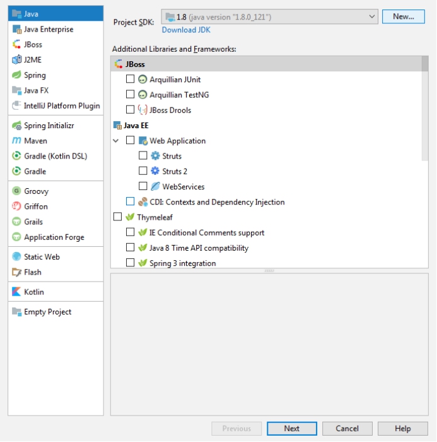Screen dimensions: 437x442
Task: Click the Thymeleaf leaf icon
Action: coord(130,217)
